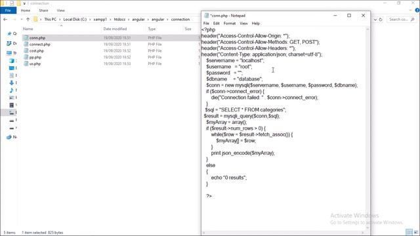Open address bar history dropdown chevron
The image size is (420, 236).
[375, 20]
